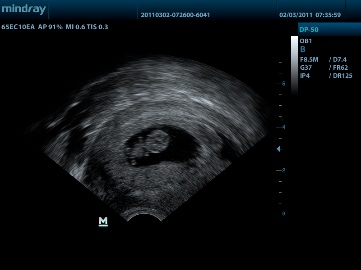
Task: Click the G37 gain parameter
Action: tap(306, 68)
